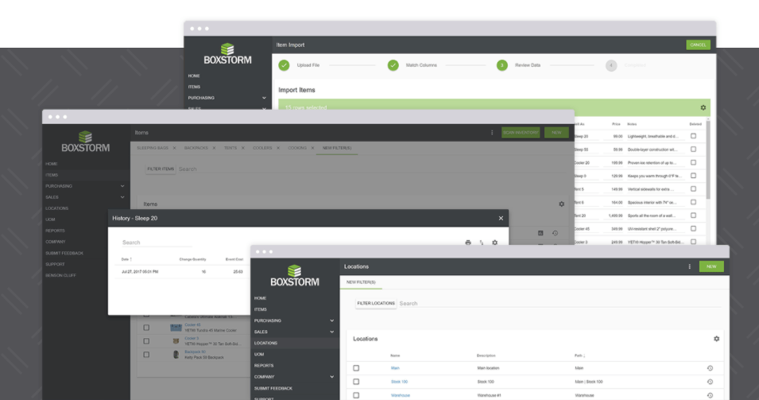This screenshot has height=400, width=759.
Task: Click Upload File step checkmark
Action: [x=285, y=65]
